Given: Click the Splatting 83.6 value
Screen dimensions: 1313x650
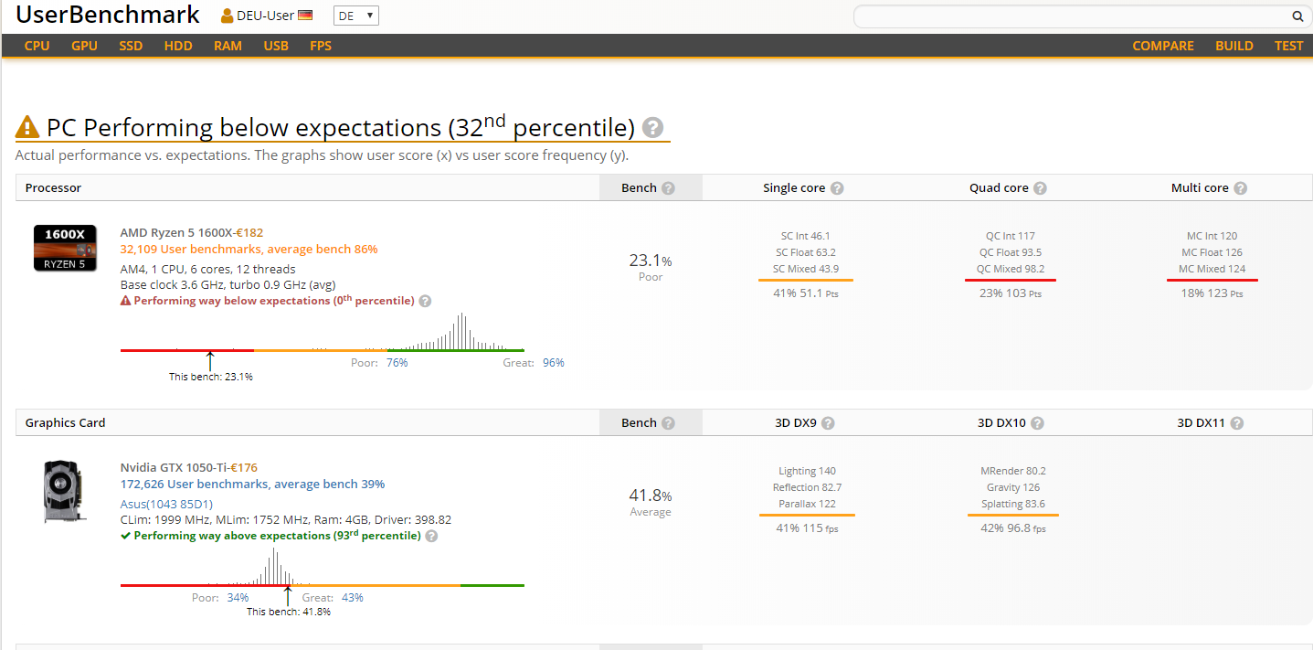Looking at the screenshot, I should click(x=1013, y=504).
